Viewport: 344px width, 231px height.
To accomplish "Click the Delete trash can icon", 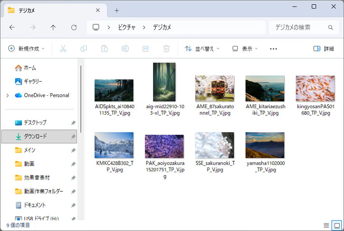I will pos(166,48).
